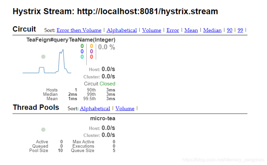Click the orange timeout count

pos(91,46)
